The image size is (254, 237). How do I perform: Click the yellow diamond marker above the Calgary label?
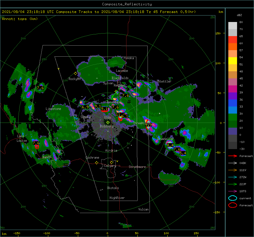coord(111,162)
